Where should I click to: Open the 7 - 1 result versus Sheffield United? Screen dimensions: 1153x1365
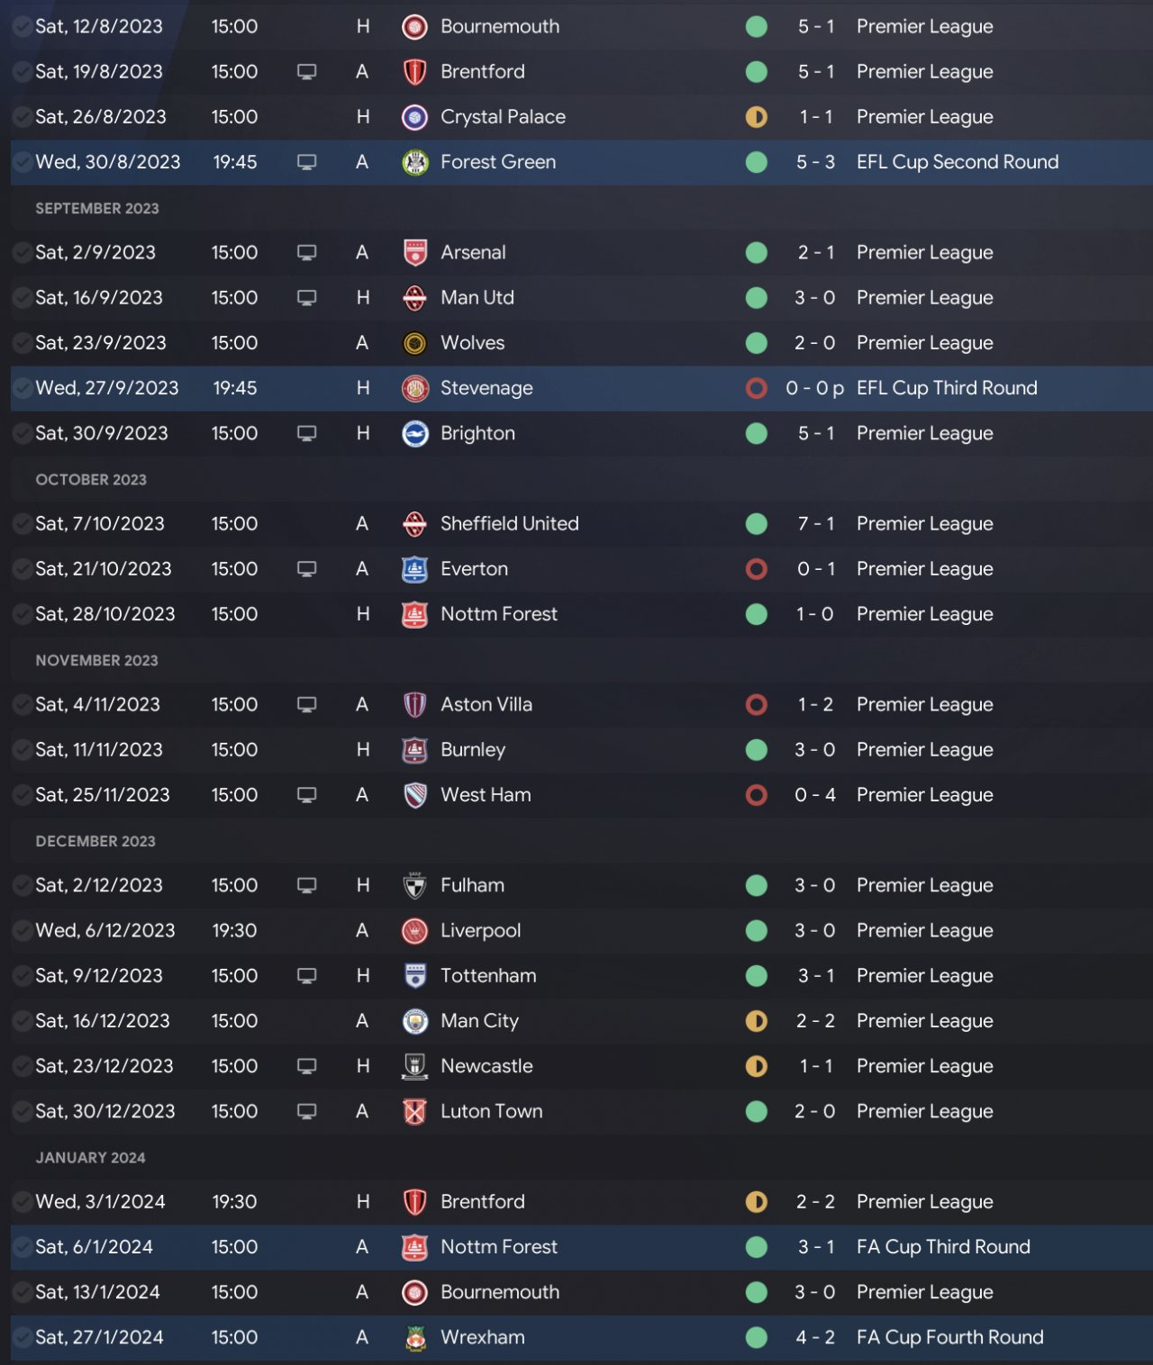(x=815, y=524)
